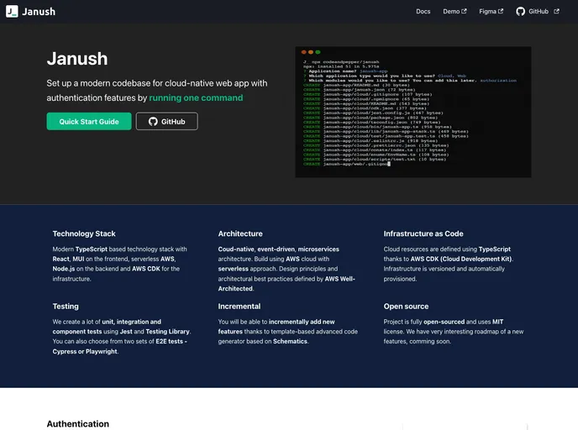The image size is (578, 430).
Task: Click the yellow dot in terminal window
Action: point(311,52)
